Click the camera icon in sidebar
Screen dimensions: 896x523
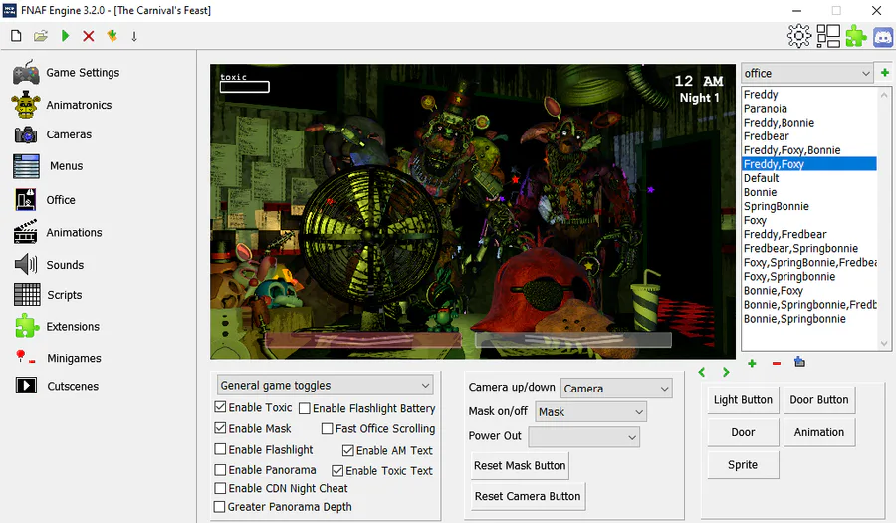(26, 134)
